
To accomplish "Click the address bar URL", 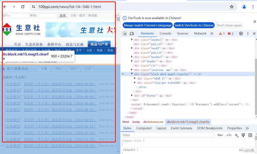I will tap(70, 7).
